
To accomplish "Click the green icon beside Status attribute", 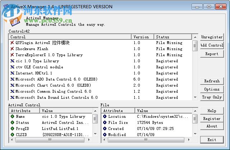I will point(12,122).
